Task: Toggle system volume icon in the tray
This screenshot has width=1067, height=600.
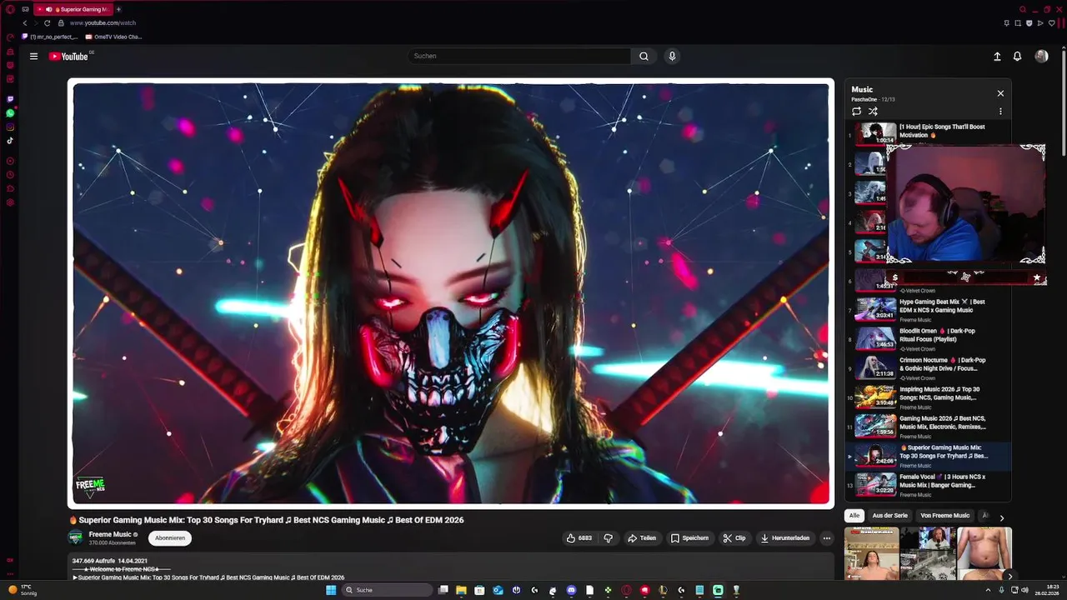Action: click(1025, 590)
